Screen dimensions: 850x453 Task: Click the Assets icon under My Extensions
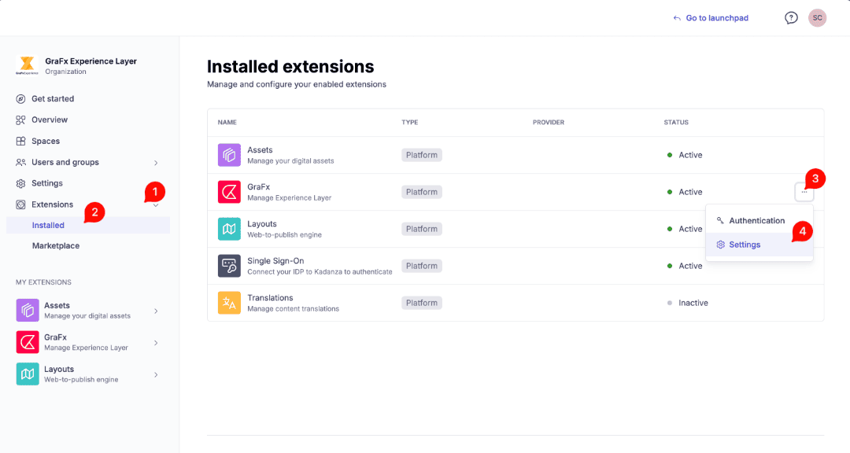(27, 311)
